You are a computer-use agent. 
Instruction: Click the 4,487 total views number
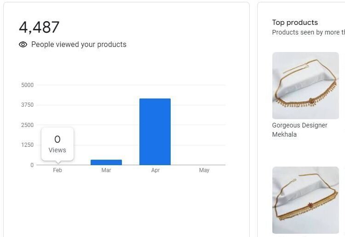pyautogui.click(x=39, y=27)
